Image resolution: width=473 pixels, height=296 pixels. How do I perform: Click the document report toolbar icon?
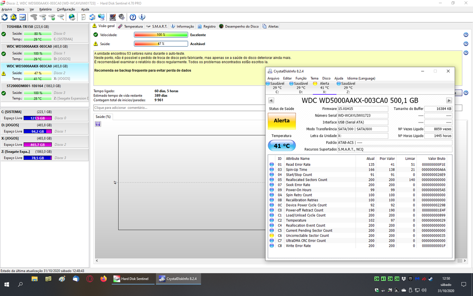[x=83, y=17]
